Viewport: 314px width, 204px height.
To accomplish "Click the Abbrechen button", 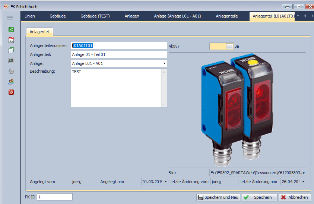I will (x=295, y=197).
